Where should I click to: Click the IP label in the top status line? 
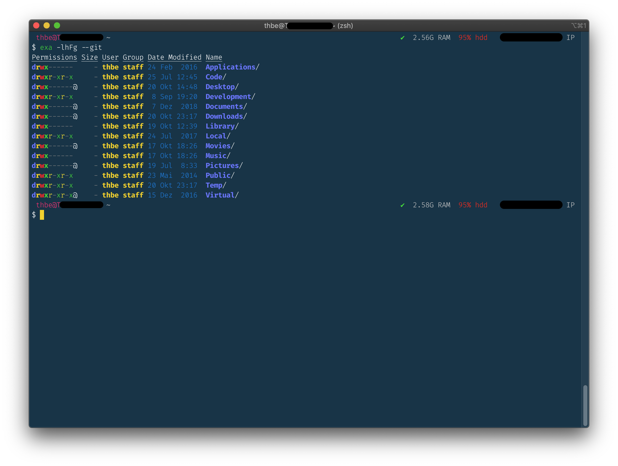[571, 38]
